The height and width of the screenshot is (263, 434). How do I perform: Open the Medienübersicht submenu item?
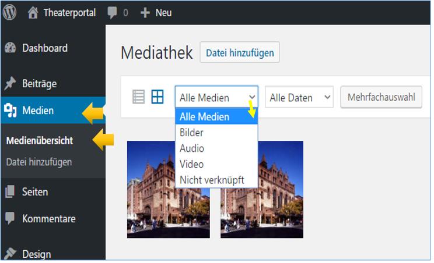tap(39, 140)
